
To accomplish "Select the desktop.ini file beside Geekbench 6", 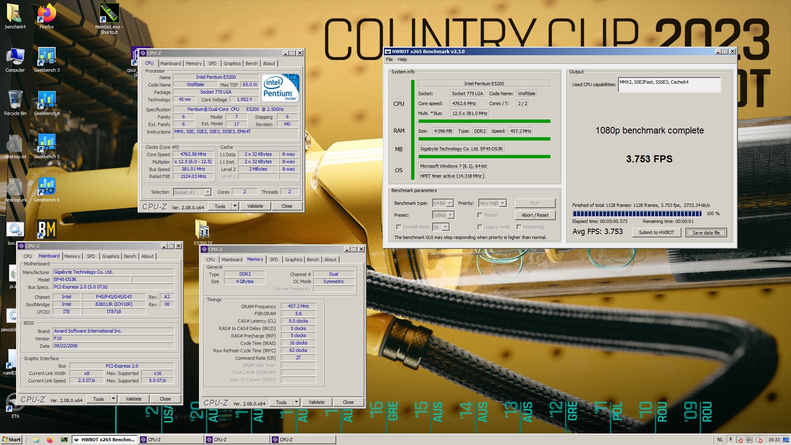I will click(15, 190).
